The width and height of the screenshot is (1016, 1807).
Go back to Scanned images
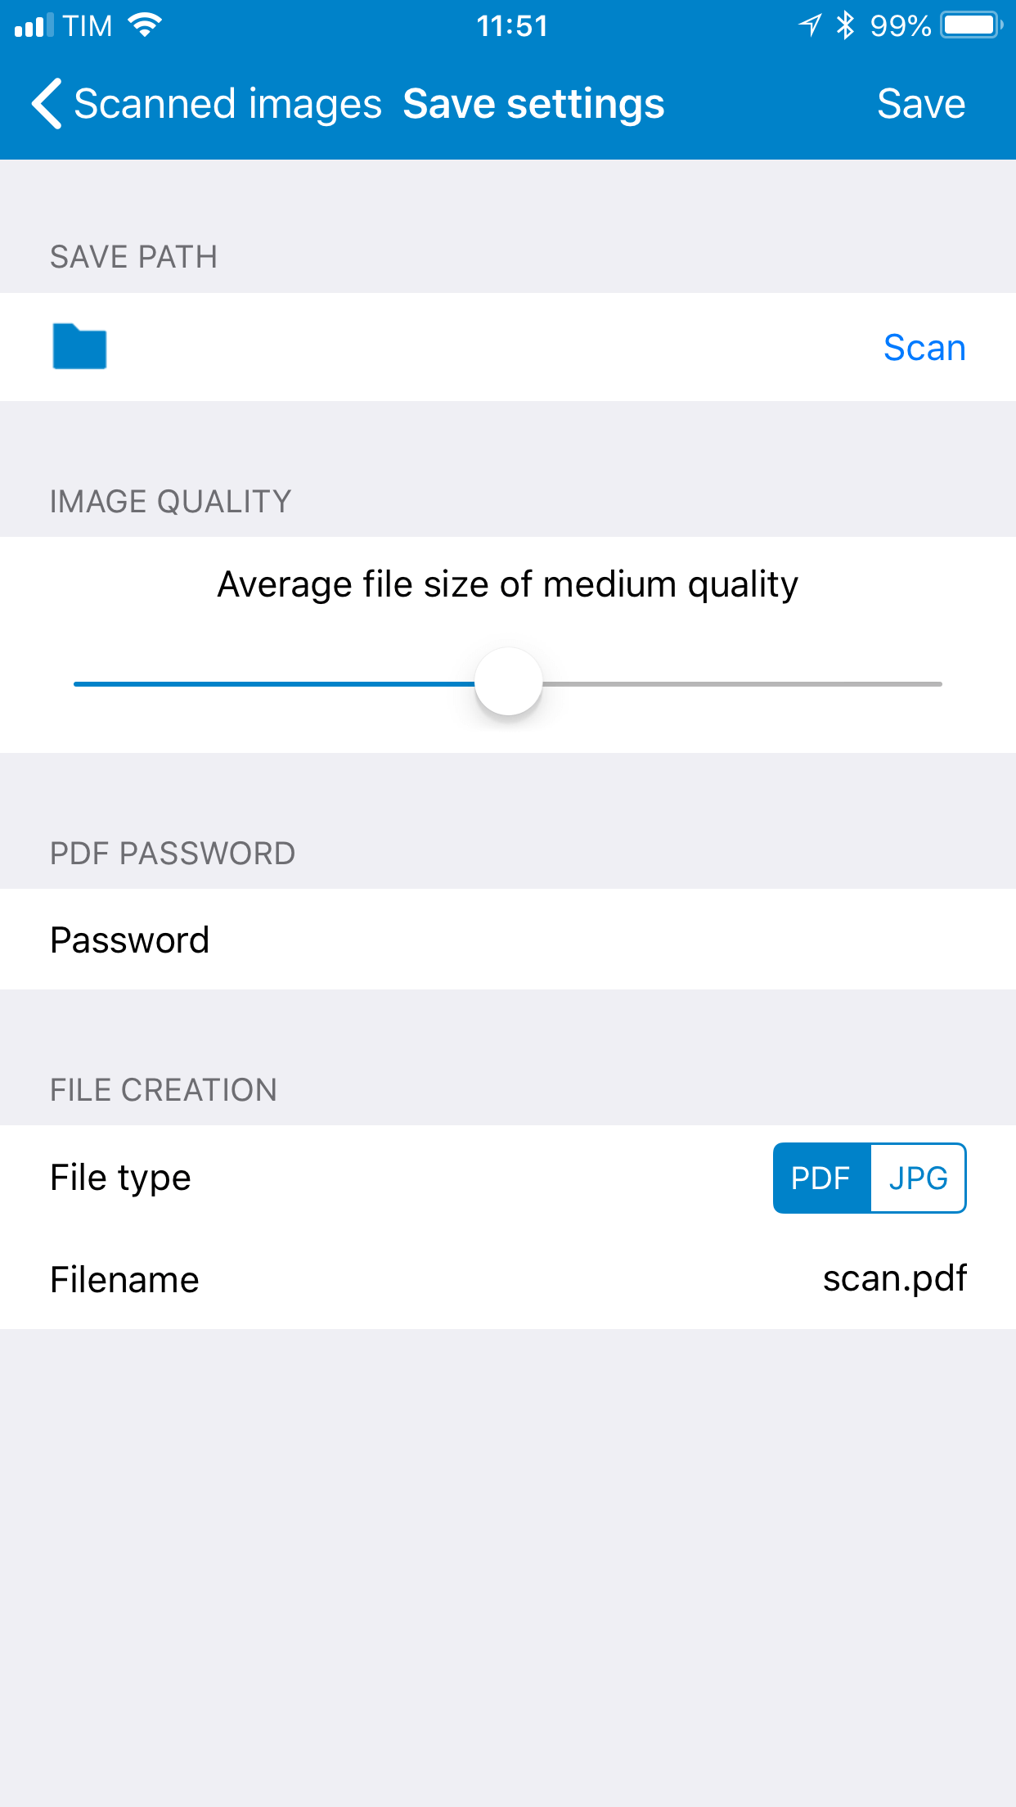[227, 104]
